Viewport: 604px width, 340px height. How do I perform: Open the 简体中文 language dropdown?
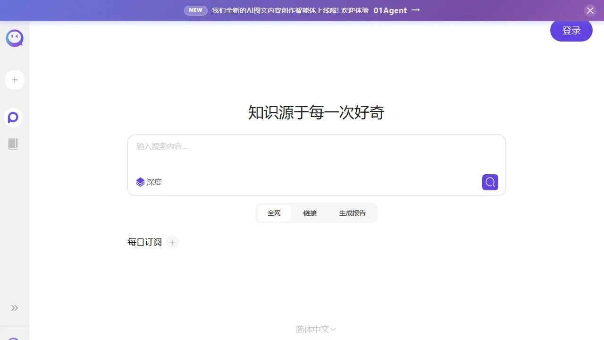[316, 330]
